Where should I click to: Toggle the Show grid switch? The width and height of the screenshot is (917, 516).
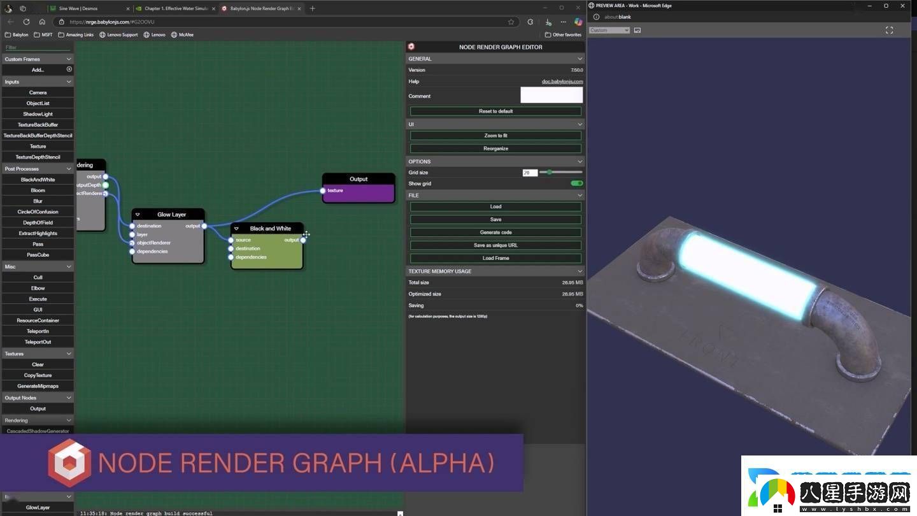576,183
